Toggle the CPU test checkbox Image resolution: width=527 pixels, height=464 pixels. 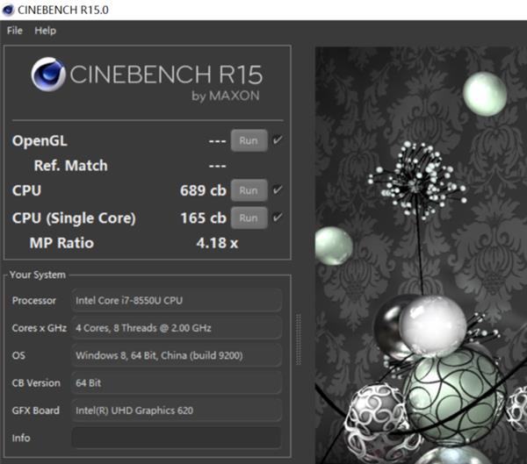tap(278, 190)
